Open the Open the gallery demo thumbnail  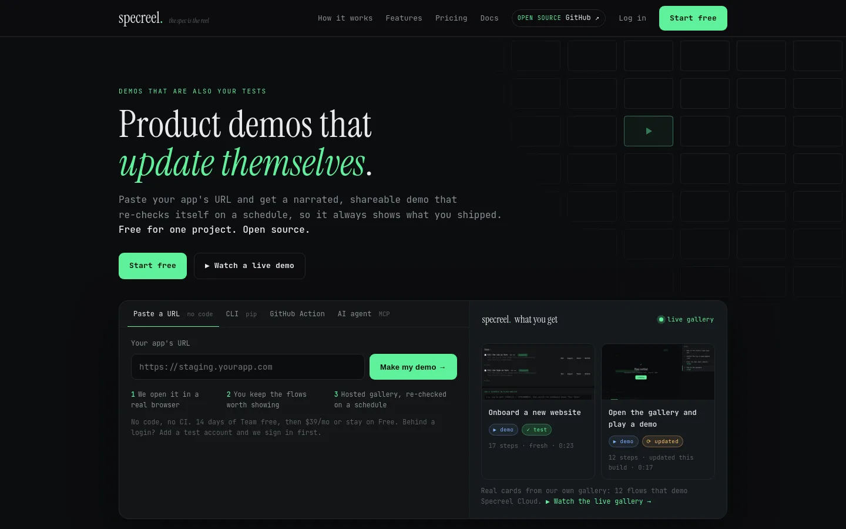658,372
